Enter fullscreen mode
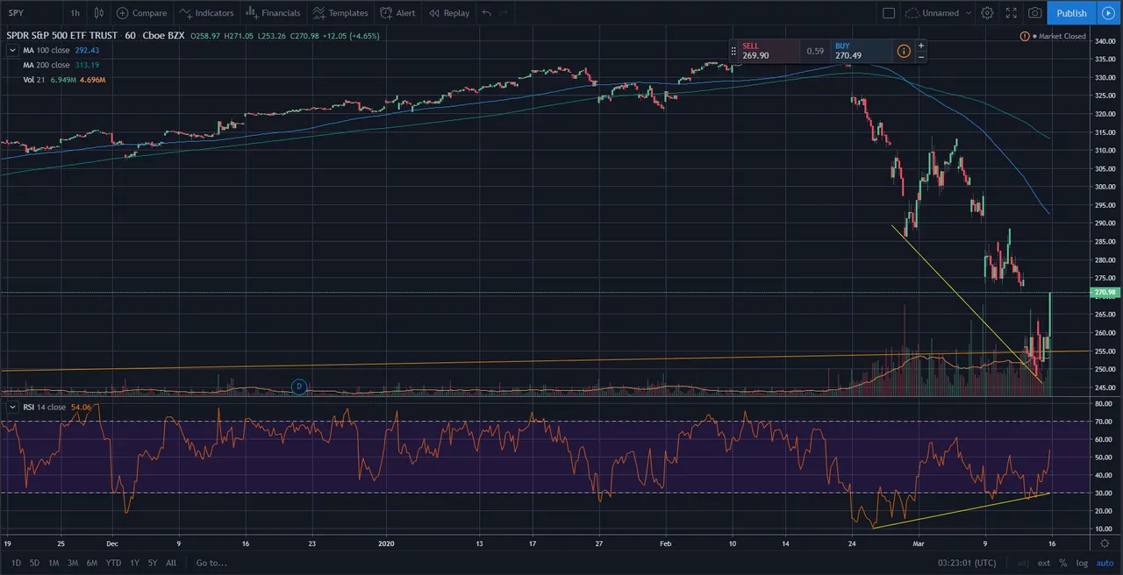The width and height of the screenshot is (1123, 575). (x=1011, y=13)
